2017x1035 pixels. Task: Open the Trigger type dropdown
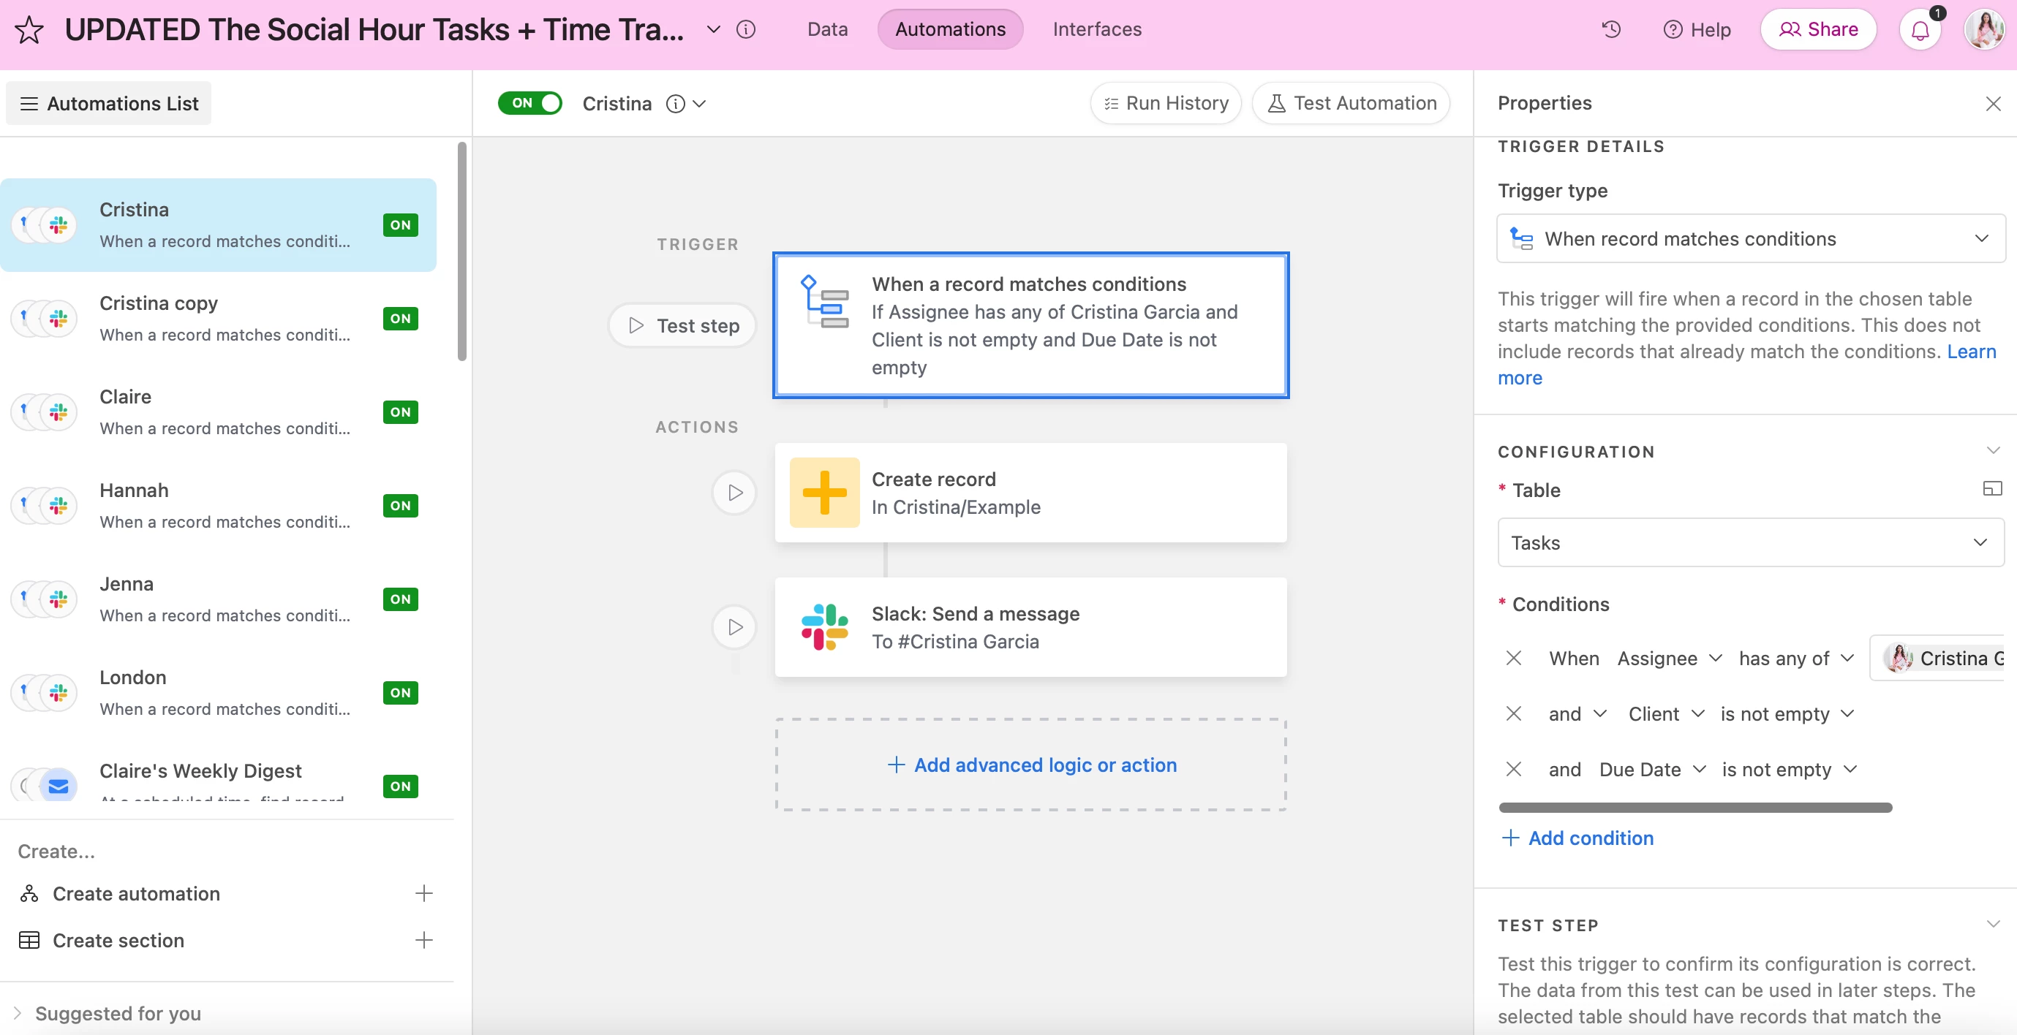point(1751,238)
